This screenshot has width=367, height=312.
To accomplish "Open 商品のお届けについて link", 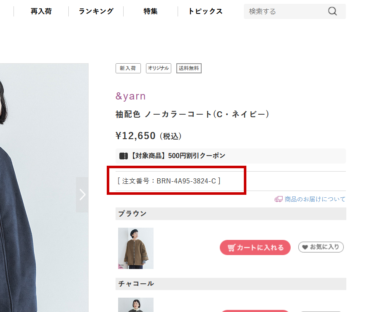I will tap(315, 199).
